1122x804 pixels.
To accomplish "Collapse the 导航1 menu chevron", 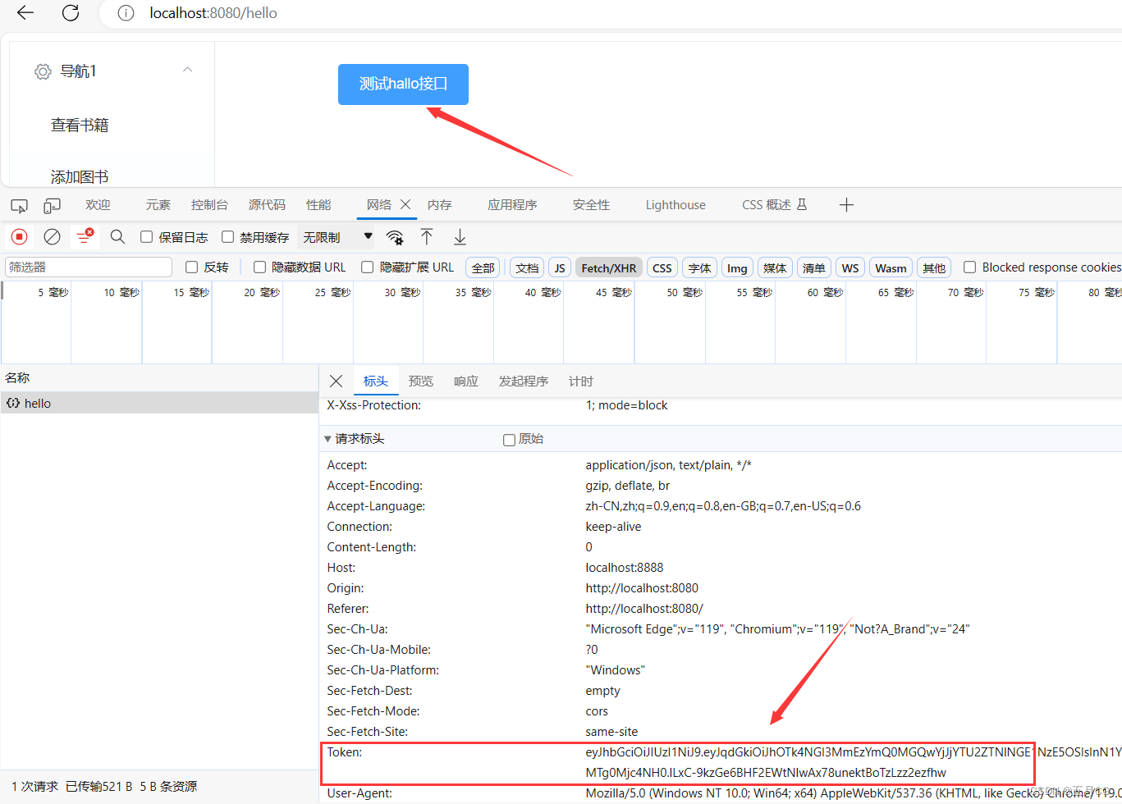I will [187, 70].
